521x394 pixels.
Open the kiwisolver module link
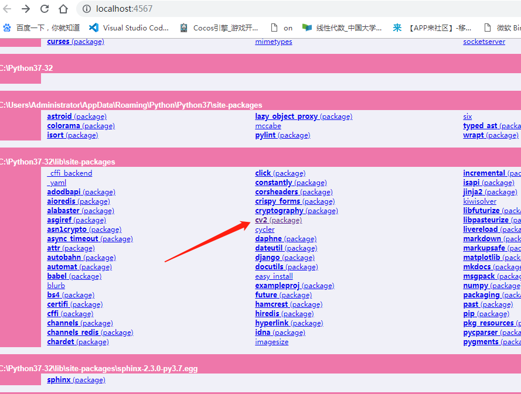tap(479, 201)
